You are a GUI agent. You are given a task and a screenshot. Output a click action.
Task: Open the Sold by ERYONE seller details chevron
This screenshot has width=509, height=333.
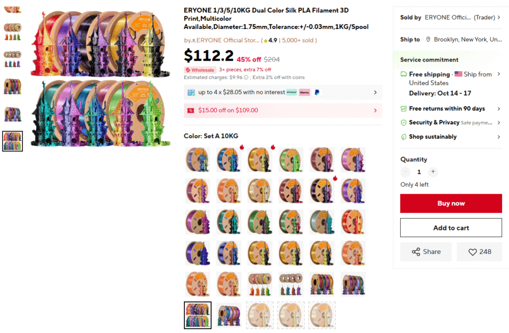[x=499, y=17]
